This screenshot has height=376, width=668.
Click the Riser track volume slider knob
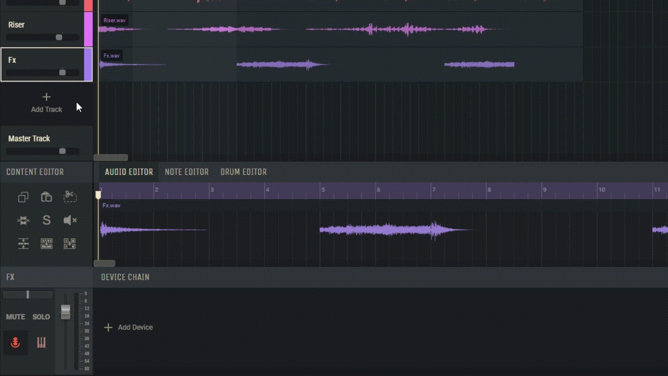(x=59, y=37)
